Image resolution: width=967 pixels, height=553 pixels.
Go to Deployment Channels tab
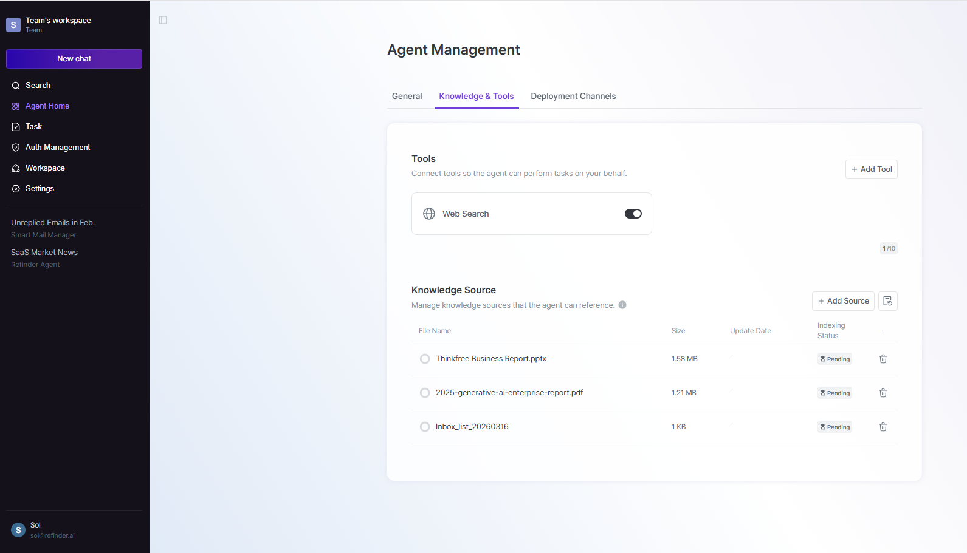tap(573, 96)
